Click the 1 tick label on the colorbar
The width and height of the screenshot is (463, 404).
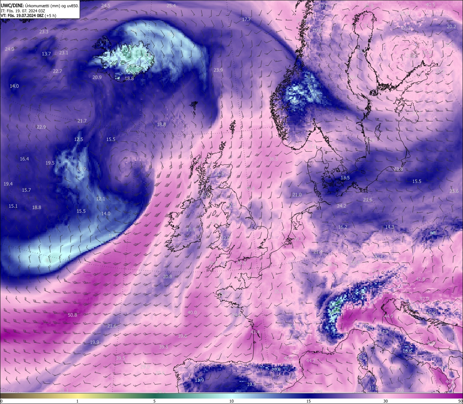click(x=77, y=401)
